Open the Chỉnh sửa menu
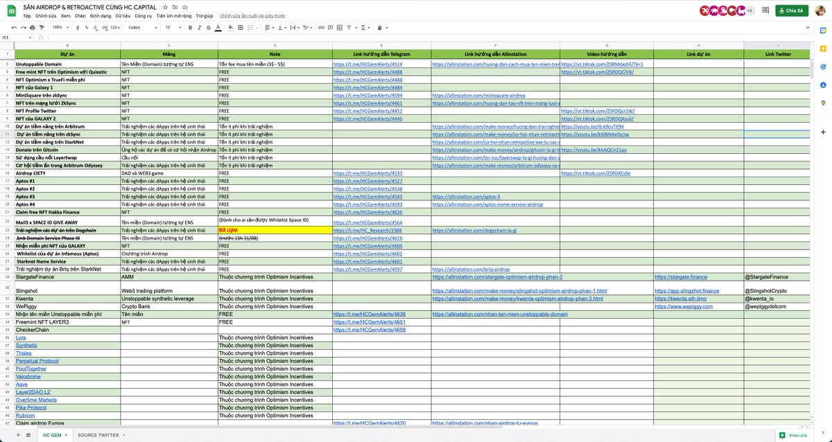This screenshot has height=442, width=832. [46, 15]
